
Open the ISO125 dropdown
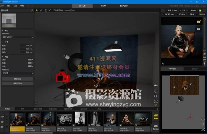pos(200,14)
